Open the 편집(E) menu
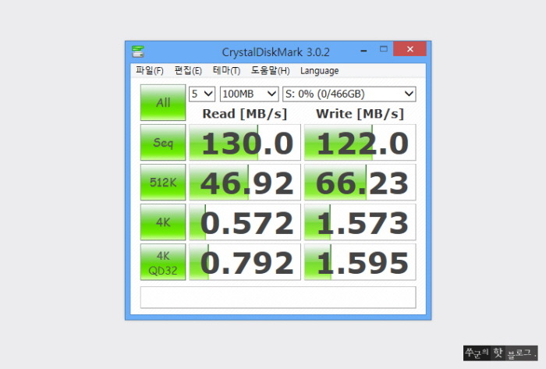546x369 pixels. [x=188, y=71]
